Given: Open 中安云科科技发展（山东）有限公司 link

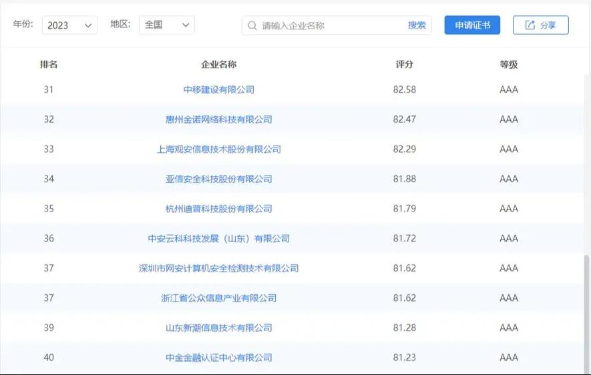Looking at the screenshot, I should [x=218, y=238].
